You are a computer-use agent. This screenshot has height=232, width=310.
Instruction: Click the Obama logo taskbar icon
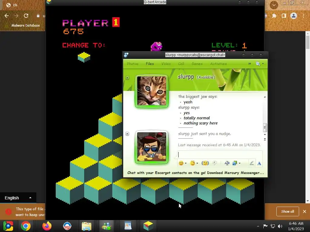pos(67,226)
